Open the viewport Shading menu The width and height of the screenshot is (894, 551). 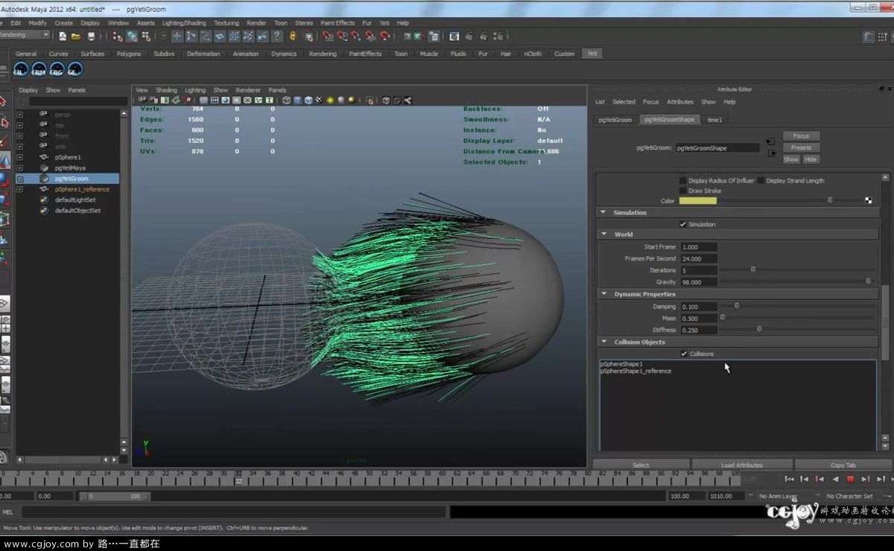tap(166, 90)
